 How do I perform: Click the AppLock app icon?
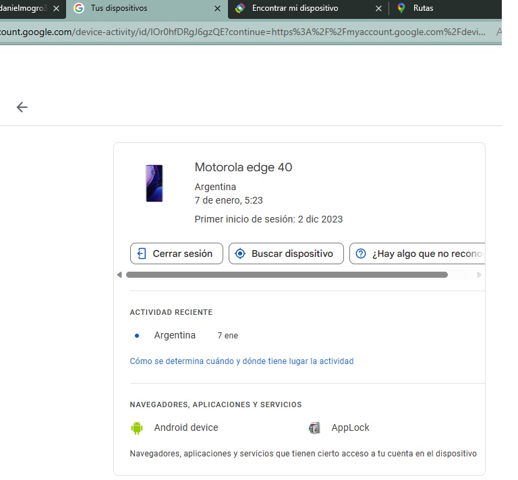coord(314,428)
